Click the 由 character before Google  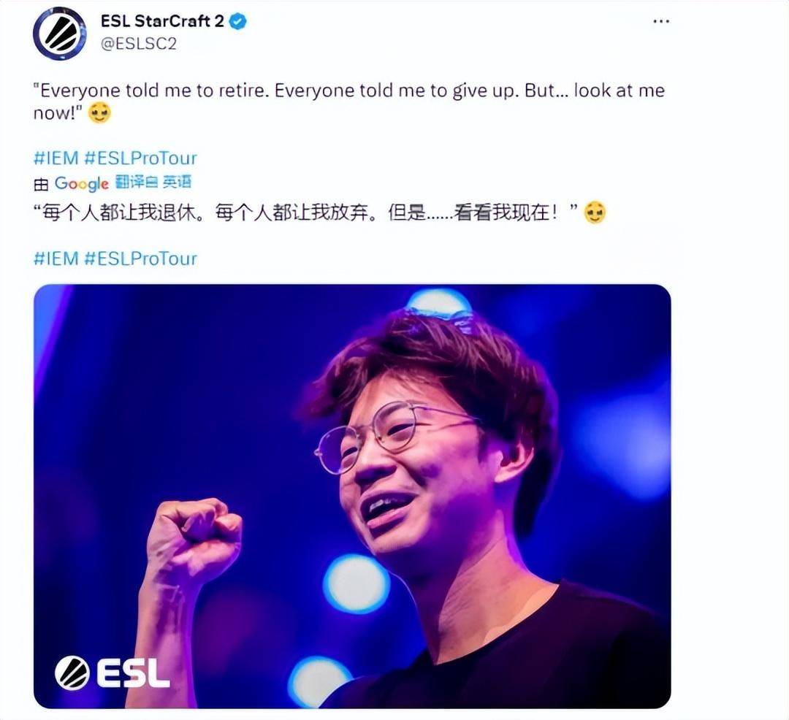click(41, 184)
